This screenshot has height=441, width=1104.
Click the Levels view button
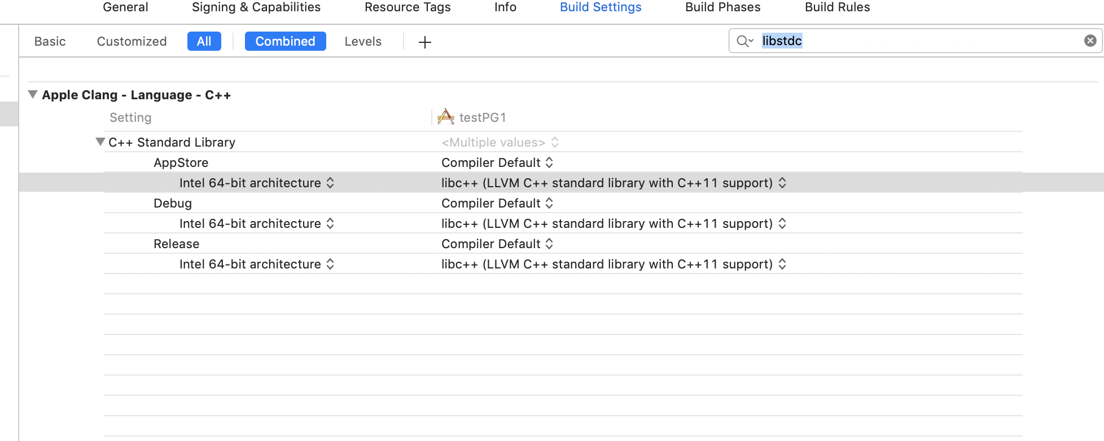point(363,41)
